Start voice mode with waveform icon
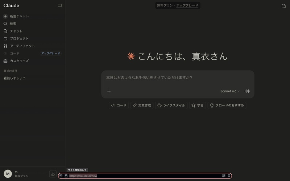The image size is (290, 181). (x=247, y=91)
